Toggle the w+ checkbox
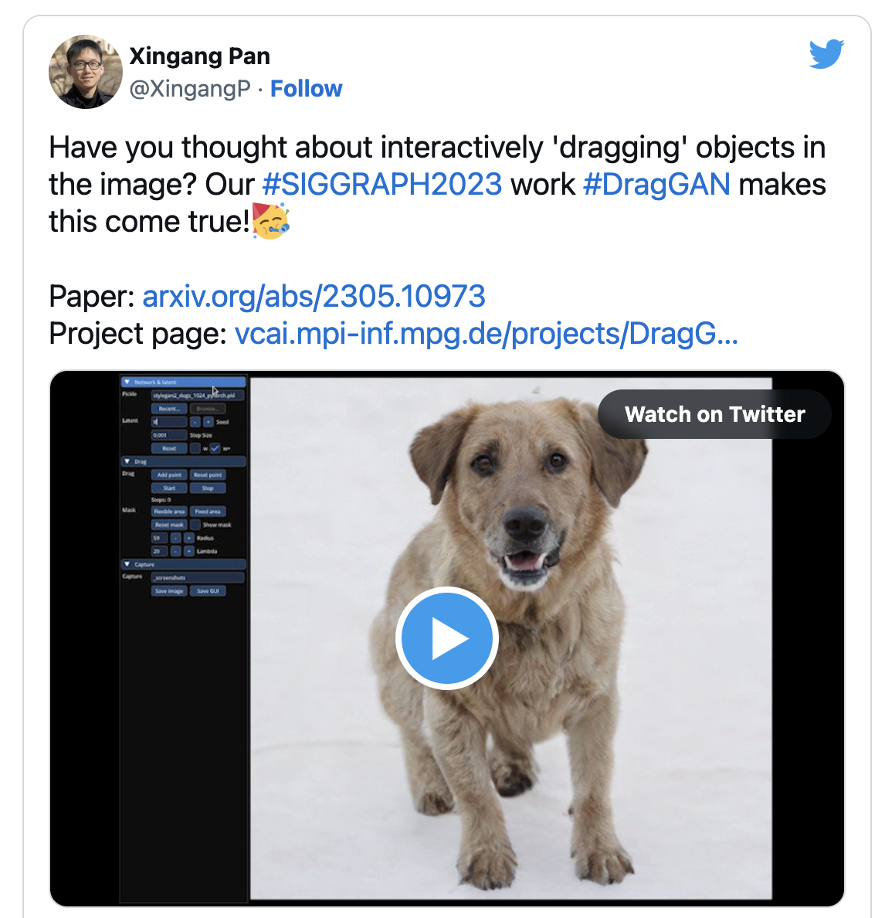Viewport: 885px width, 918px height. click(x=215, y=448)
